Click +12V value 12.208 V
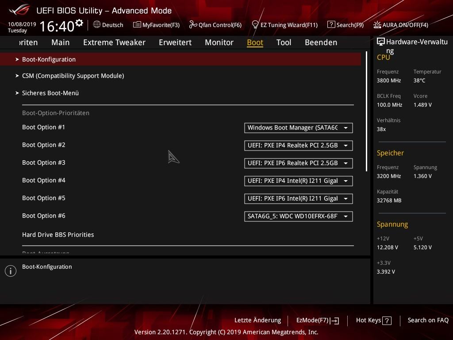This screenshot has width=453, height=340. click(x=388, y=247)
